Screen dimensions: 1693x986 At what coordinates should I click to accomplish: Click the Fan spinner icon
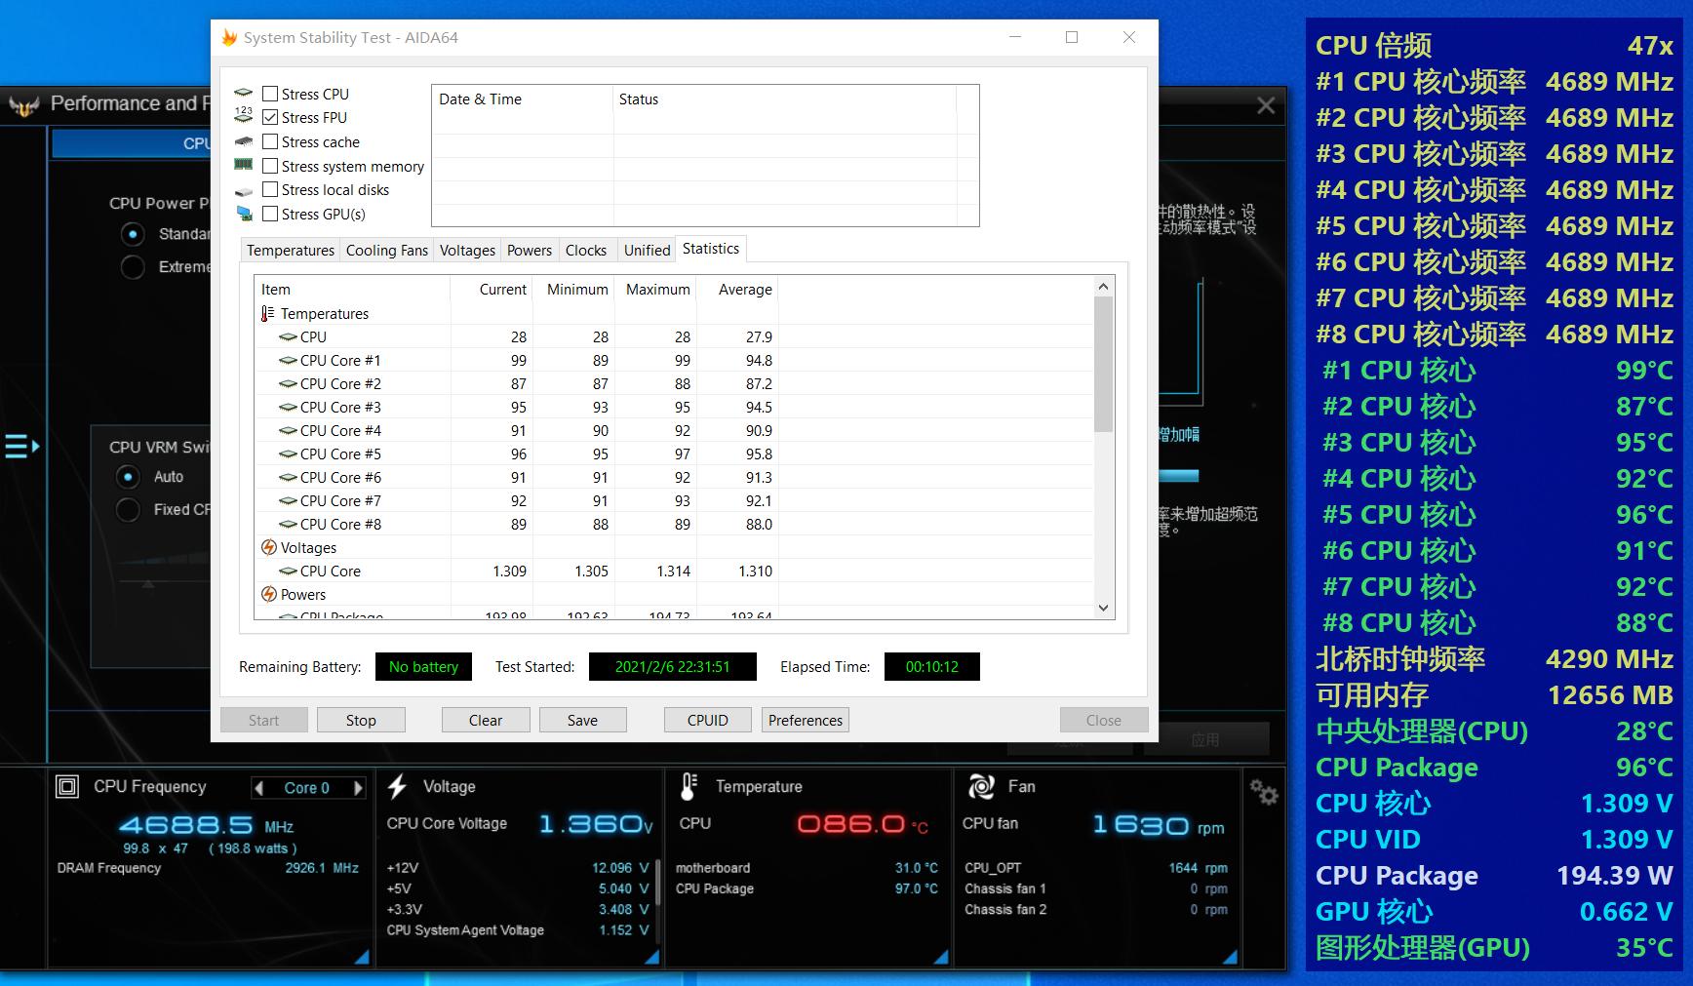pyautogui.click(x=981, y=787)
